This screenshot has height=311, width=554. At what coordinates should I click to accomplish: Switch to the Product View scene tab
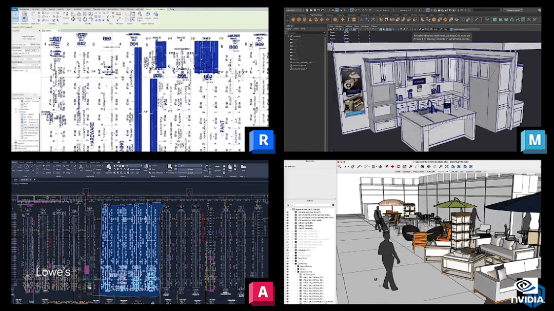(419, 172)
